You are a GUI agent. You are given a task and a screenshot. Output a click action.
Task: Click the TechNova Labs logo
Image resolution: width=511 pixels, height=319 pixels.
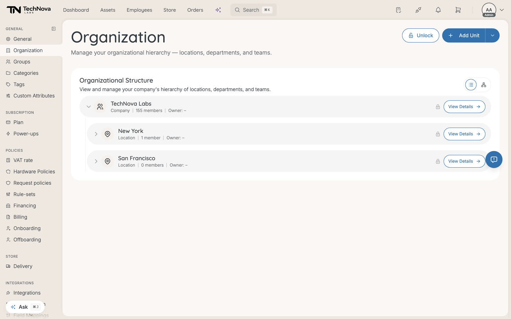tap(29, 10)
